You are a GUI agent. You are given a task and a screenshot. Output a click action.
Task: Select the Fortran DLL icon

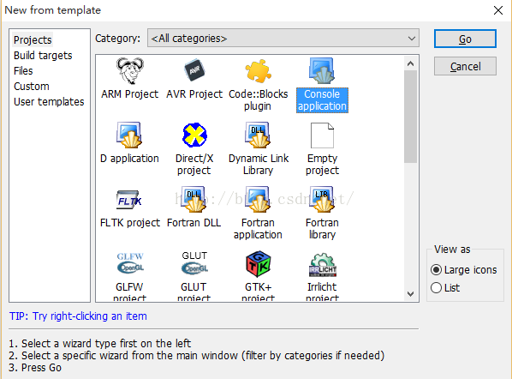click(194, 200)
